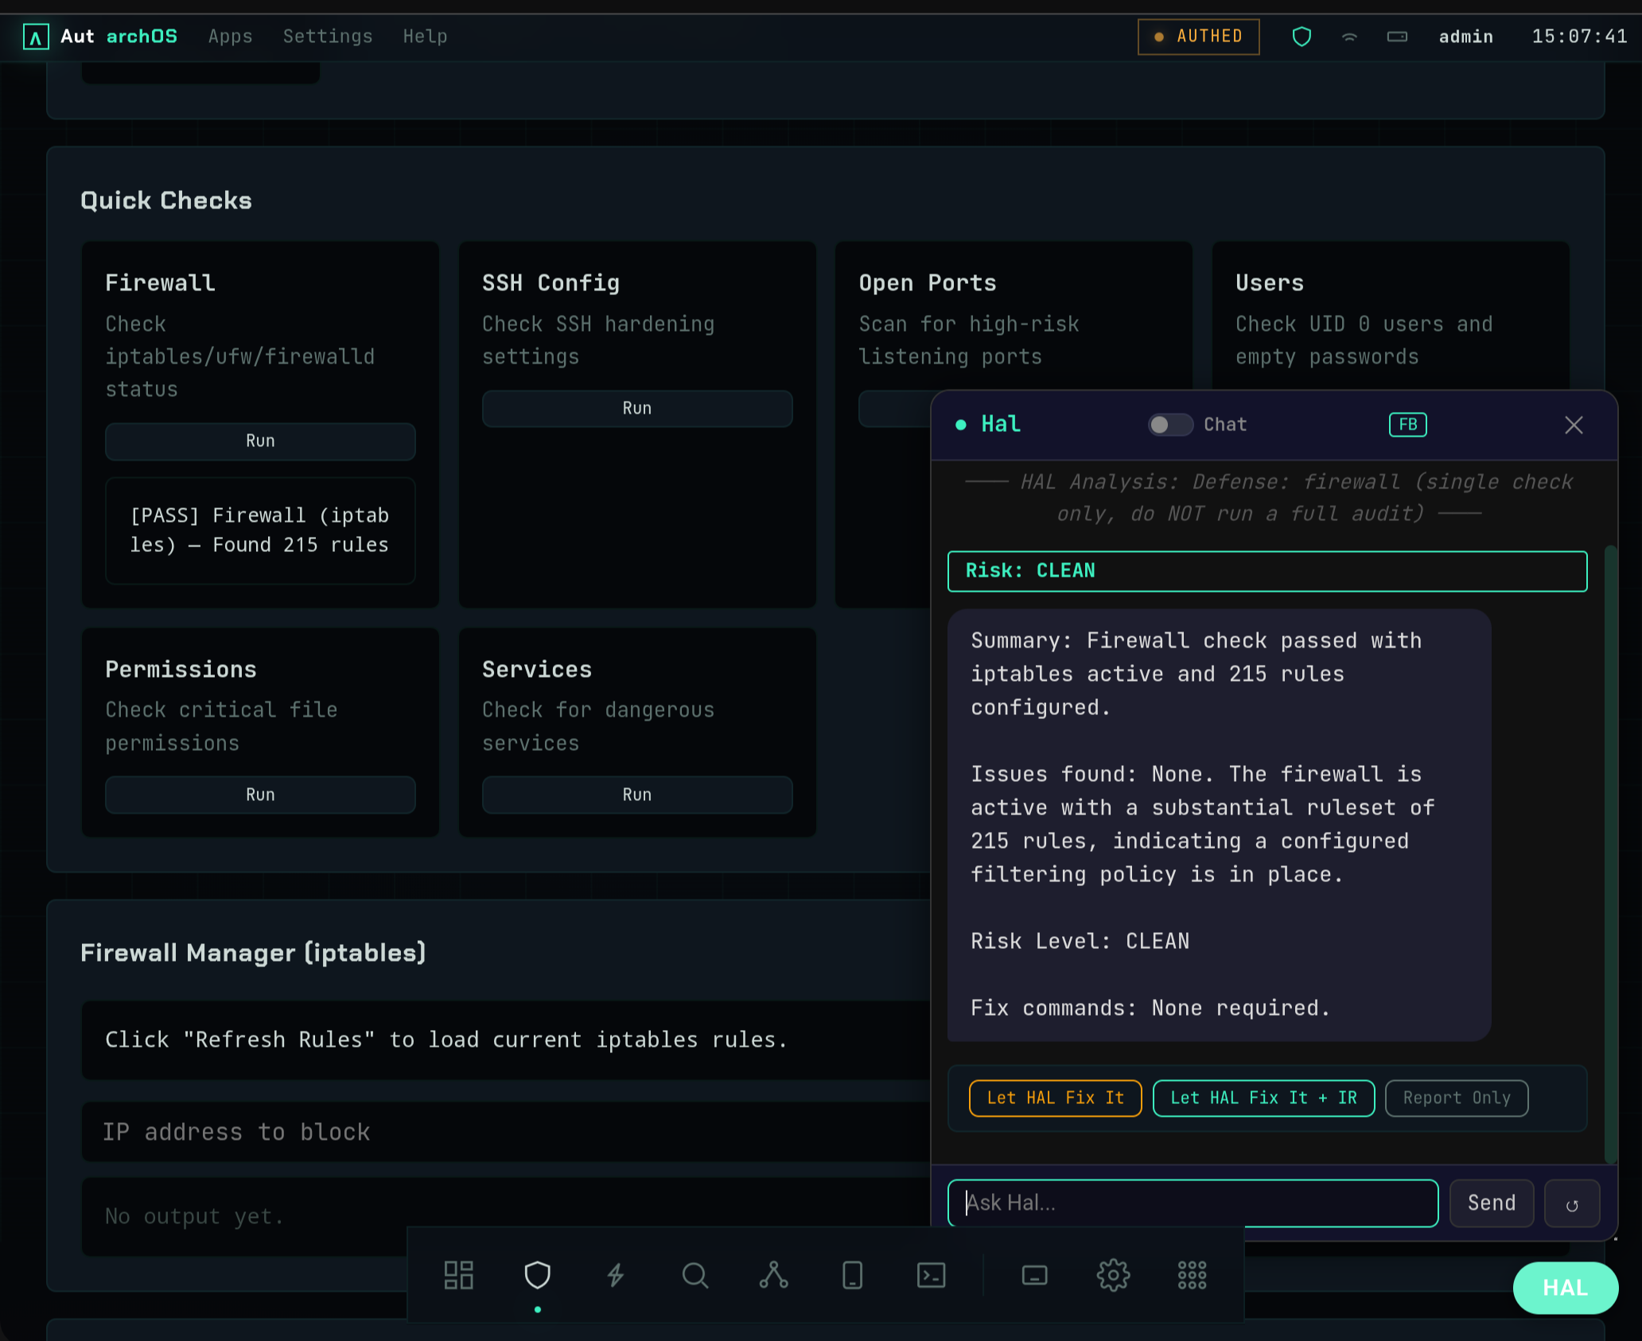This screenshot has width=1642, height=1341.
Task: Toggle the Chat switch in Hal panel
Action: click(1169, 425)
